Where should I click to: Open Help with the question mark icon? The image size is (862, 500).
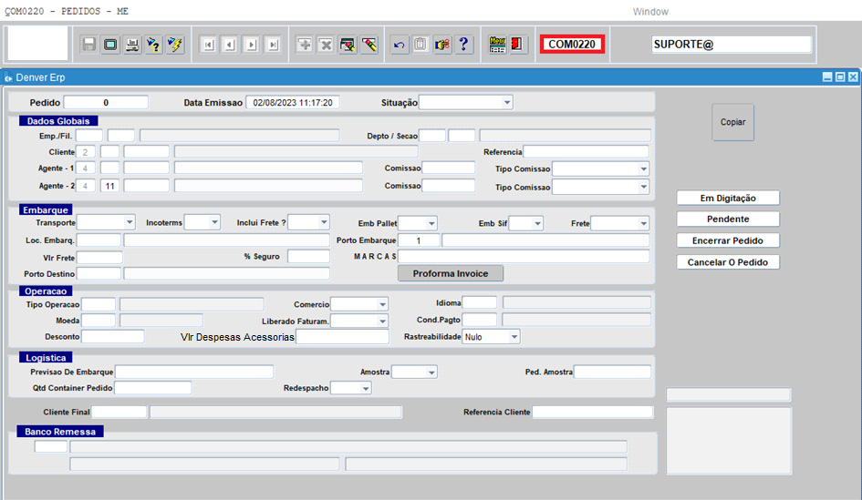click(x=464, y=44)
